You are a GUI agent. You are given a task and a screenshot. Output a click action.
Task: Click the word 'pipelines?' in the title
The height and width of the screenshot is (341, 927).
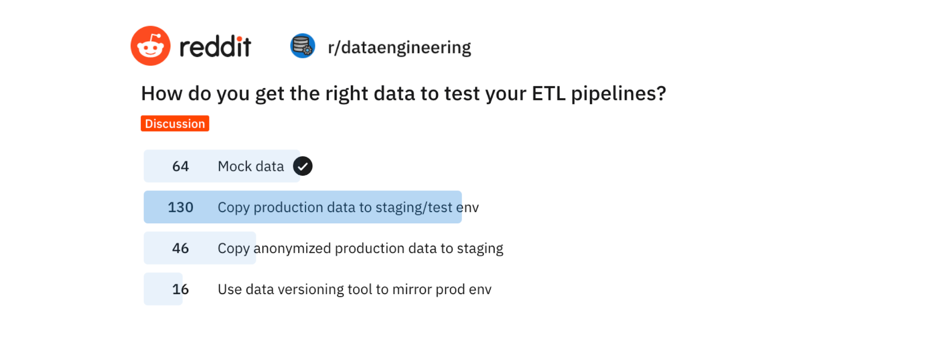pos(617,94)
